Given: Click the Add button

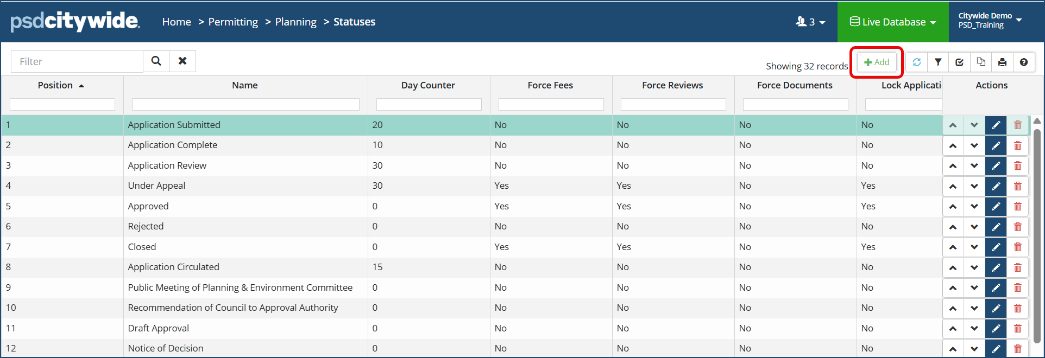Looking at the screenshot, I should click(x=877, y=62).
